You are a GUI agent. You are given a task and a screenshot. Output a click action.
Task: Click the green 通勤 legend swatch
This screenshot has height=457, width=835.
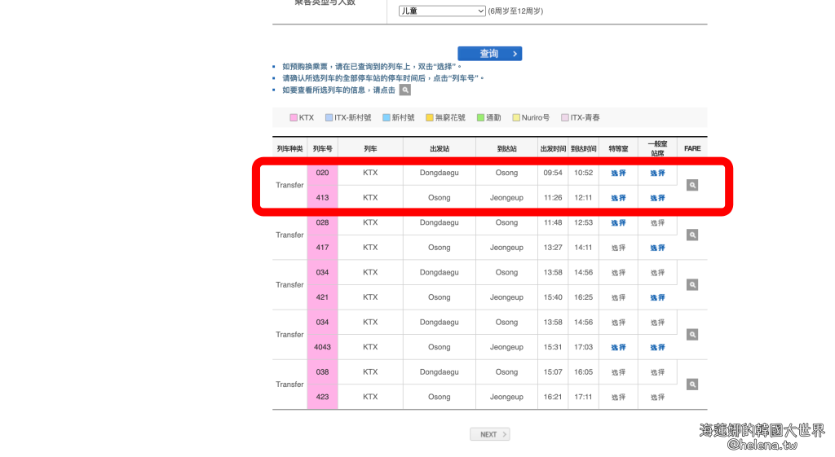pyautogui.click(x=480, y=118)
